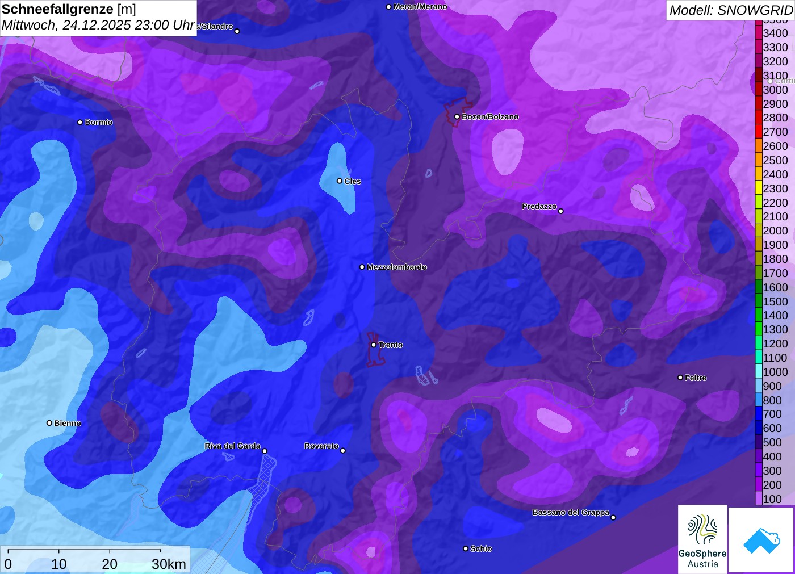This screenshot has width=795, height=574.
Task: Click the 2000 legend value
Action: [x=776, y=231]
